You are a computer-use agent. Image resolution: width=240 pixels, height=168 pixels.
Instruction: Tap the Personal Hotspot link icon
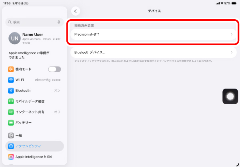[11, 112]
